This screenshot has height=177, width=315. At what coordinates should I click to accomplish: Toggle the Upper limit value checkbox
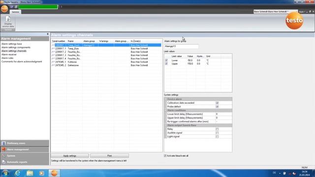pyautogui.click(x=166, y=63)
